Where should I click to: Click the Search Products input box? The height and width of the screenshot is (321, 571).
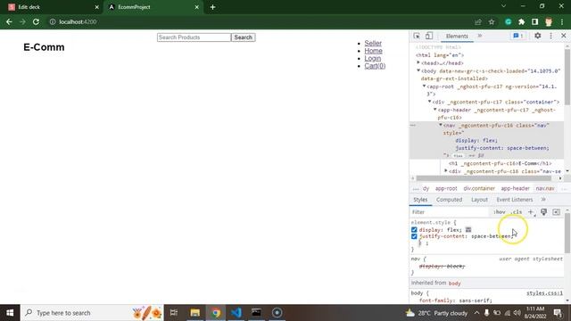click(x=194, y=37)
